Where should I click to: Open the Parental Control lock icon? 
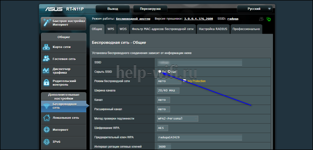coord(46,82)
